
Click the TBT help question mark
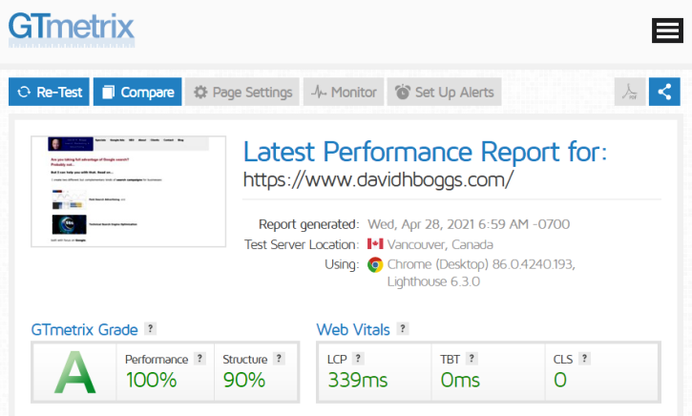pyautogui.click(x=472, y=359)
